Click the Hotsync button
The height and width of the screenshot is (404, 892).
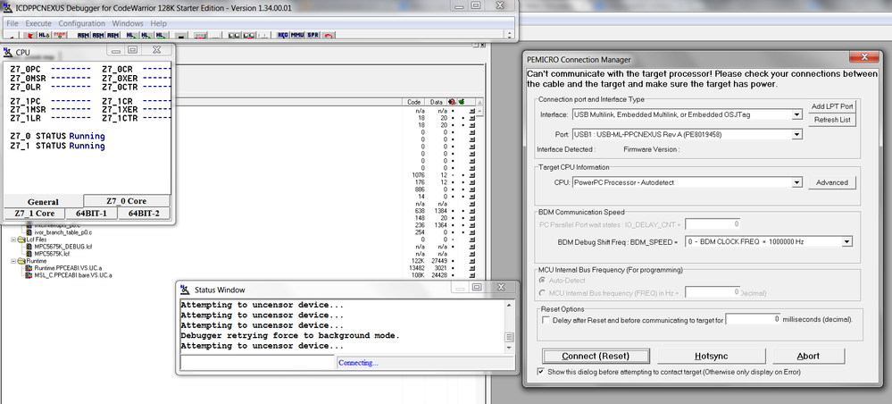[x=711, y=356]
